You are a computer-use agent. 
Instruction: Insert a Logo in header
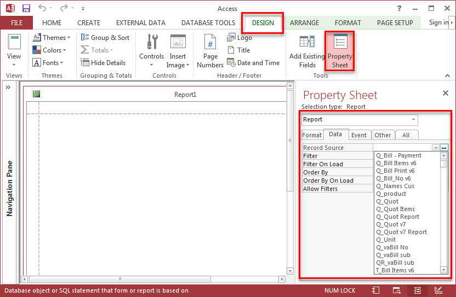click(240, 37)
